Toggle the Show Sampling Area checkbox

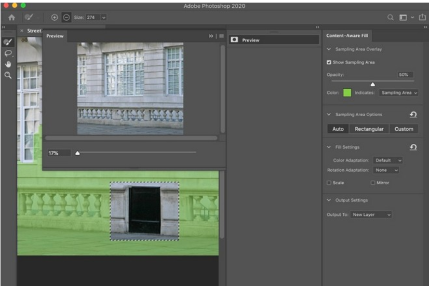(329, 62)
